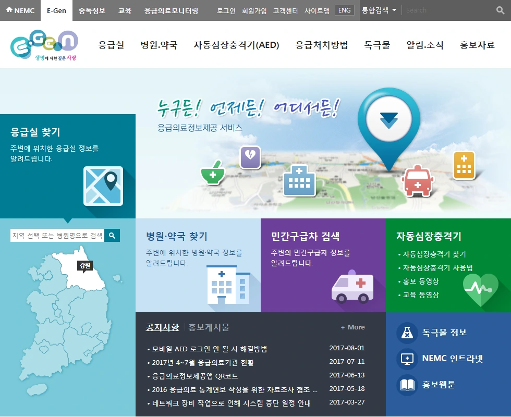Click the hospital building icon in 병원·약국 찾기
Image resolution: width=511 pixels, height=417 pixels.
[x=228, y=285]
